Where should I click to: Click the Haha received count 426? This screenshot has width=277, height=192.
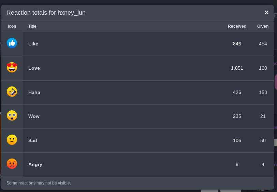tap(237, 92)
